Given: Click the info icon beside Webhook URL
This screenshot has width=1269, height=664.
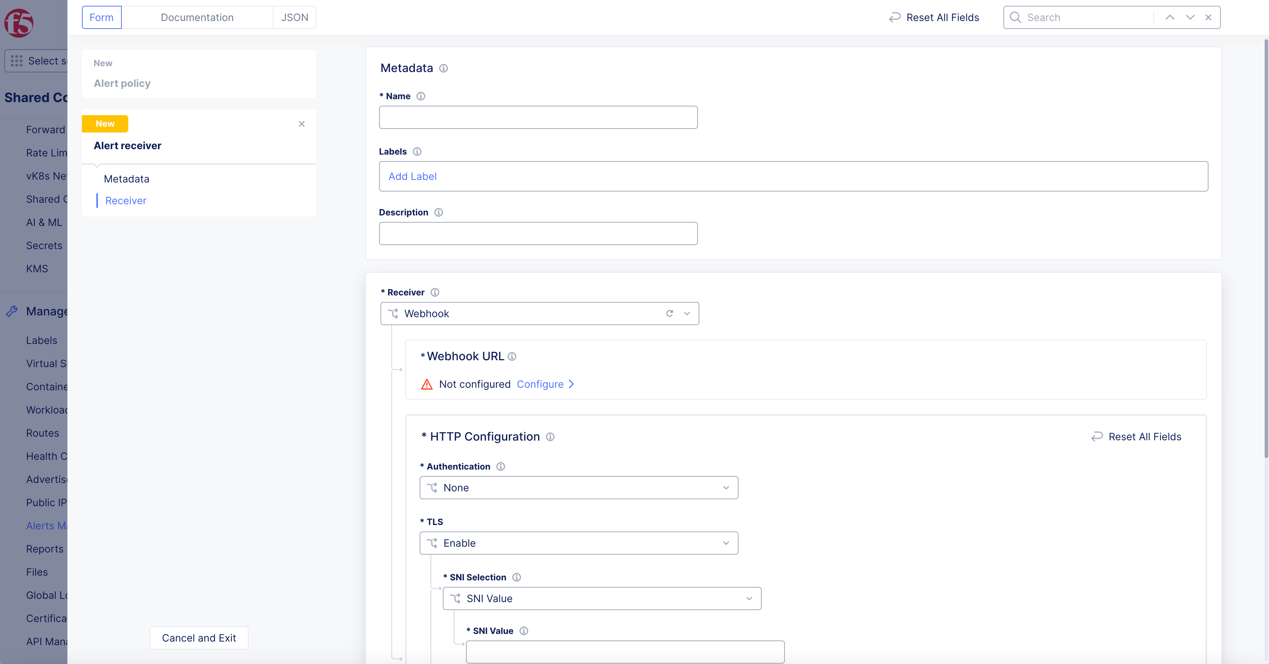Looking at the screenshot, I should pyautogui.click(x=512, y=356).
